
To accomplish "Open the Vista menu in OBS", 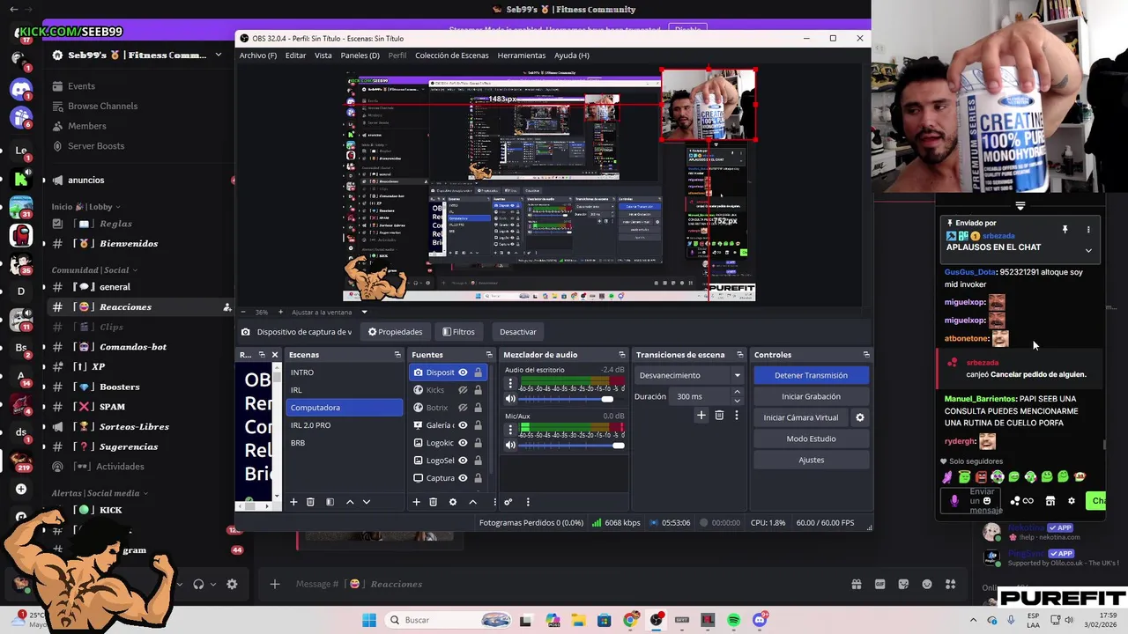I will coord(323,55).
